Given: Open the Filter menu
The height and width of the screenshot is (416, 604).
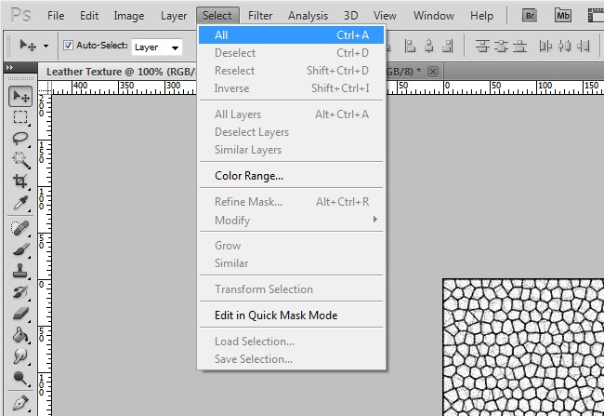Looking at the screenshot, I should click(x=260, y=16).
